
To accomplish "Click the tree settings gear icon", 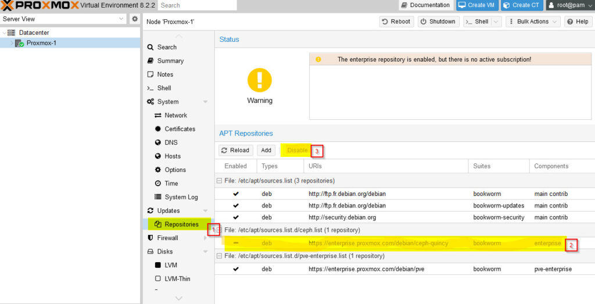I will (135, 19).
